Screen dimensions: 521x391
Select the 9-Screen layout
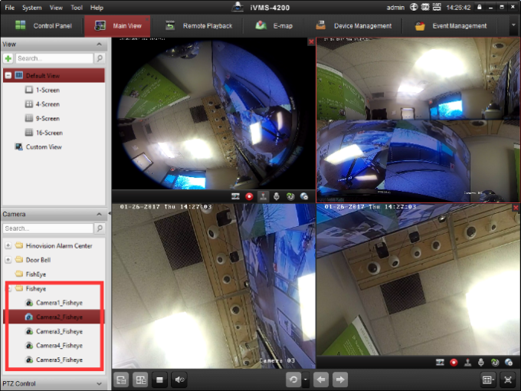coord(47,118)
